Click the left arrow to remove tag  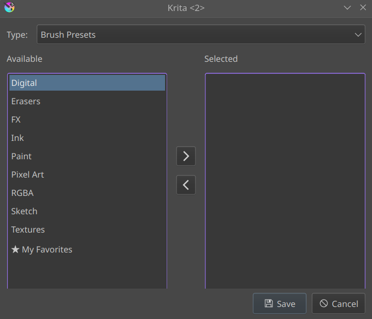point(186,185)
